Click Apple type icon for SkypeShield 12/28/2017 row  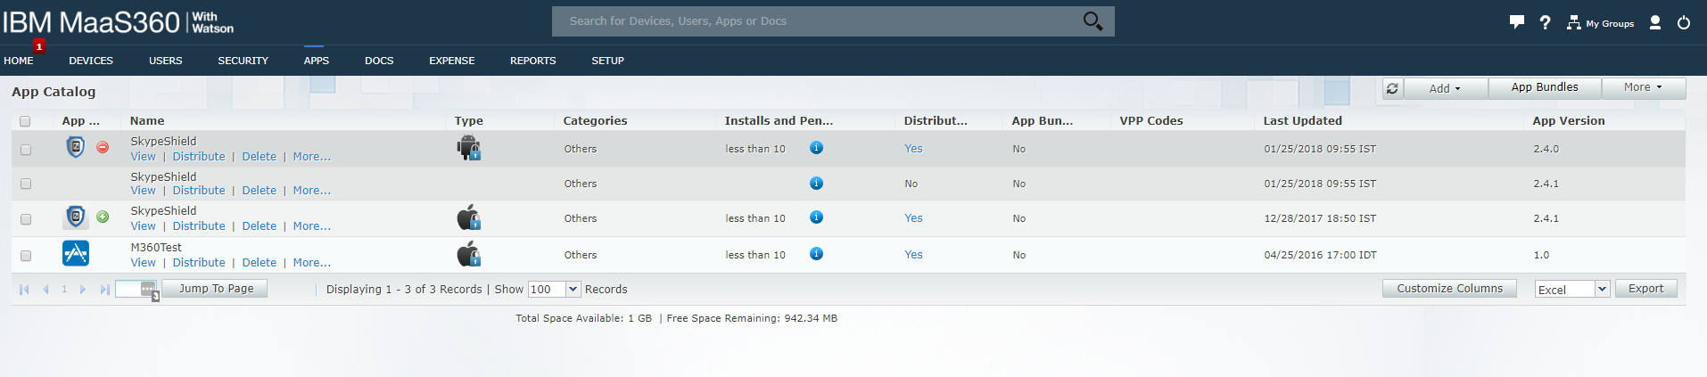pos(469,217)
